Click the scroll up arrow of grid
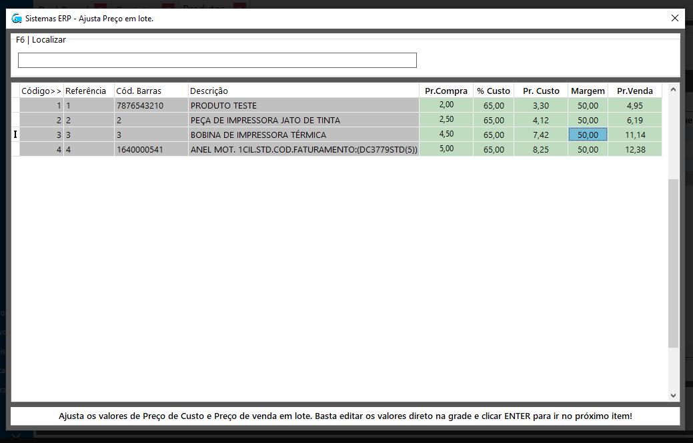Viewport: 693px width, 443px height. (673, 89)
